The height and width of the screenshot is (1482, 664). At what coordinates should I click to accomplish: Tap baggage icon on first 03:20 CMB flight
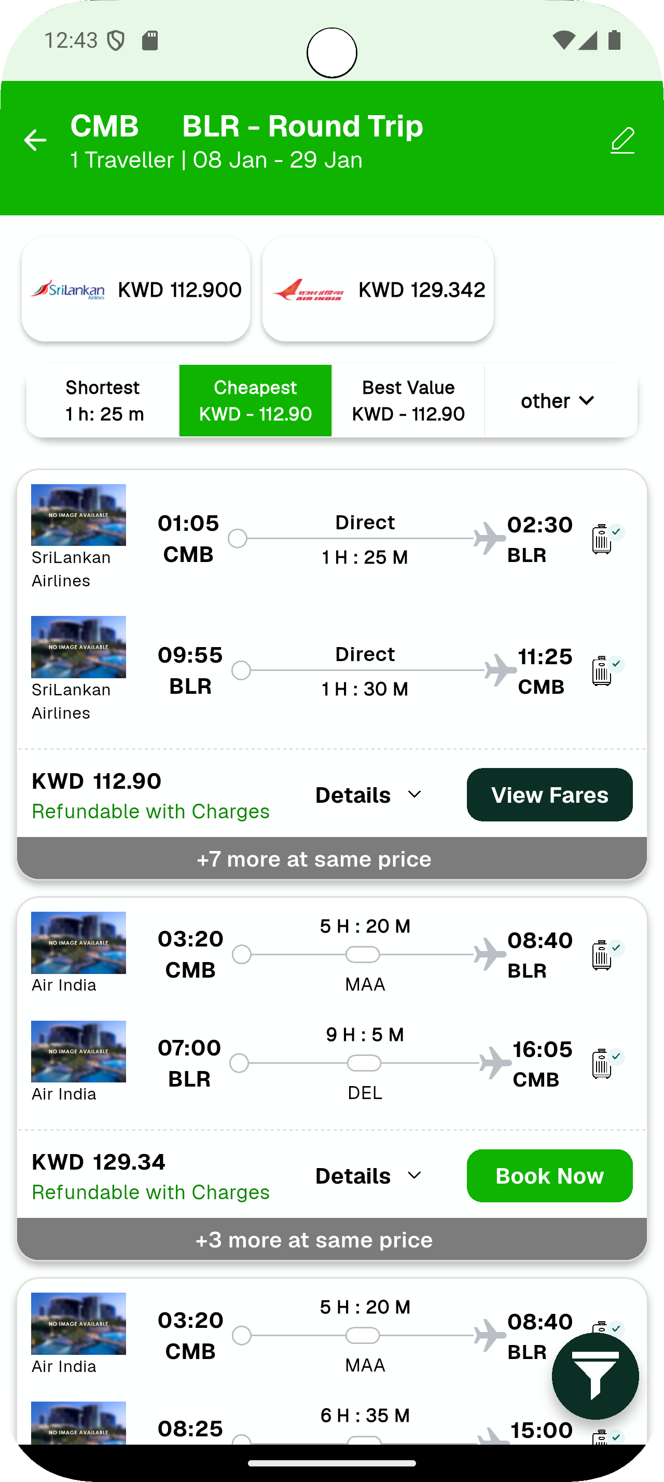[x=602, y=955]
